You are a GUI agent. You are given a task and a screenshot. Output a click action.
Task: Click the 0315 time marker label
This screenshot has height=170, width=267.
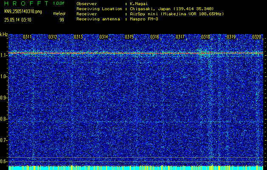pos(129,37)
